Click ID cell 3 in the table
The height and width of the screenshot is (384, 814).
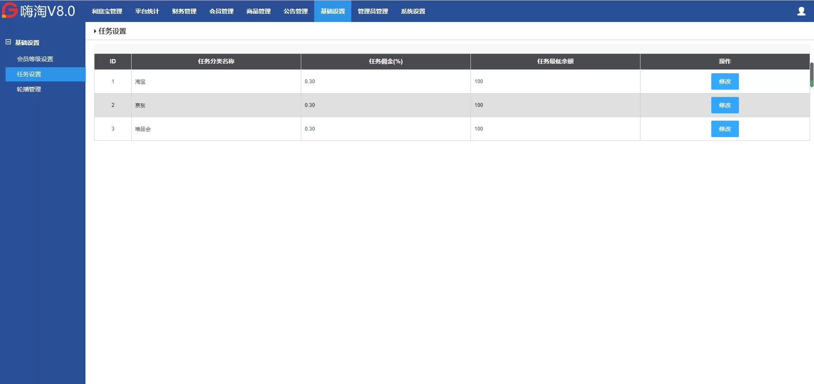point(113,129)
